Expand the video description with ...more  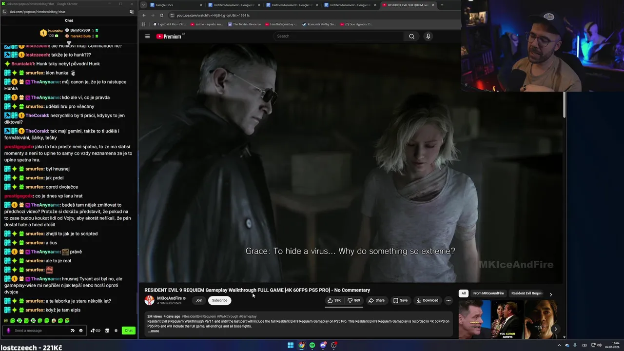(154, 331)
